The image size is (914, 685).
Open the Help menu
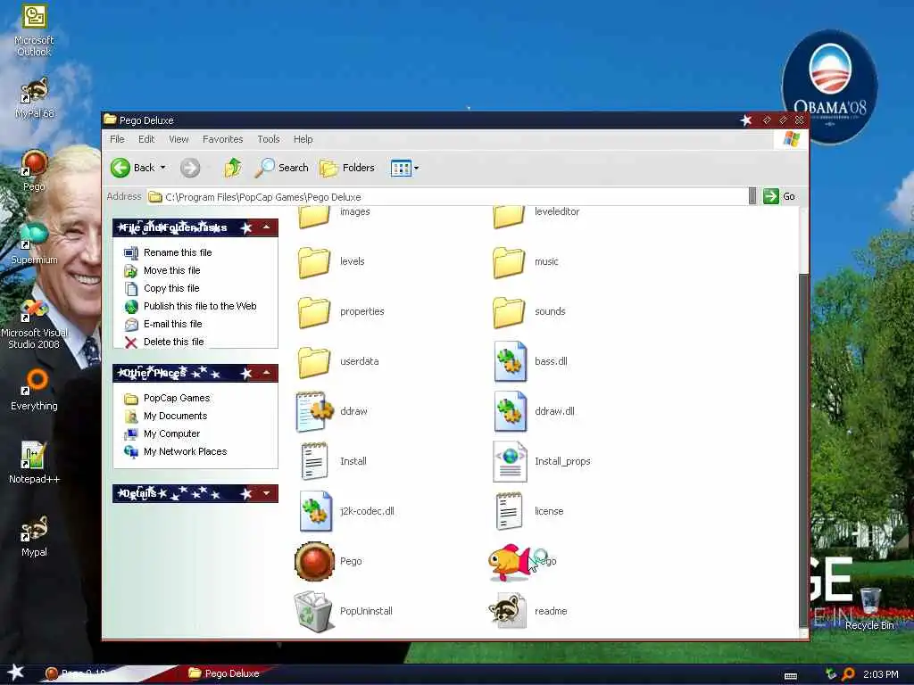pos(303,139)
